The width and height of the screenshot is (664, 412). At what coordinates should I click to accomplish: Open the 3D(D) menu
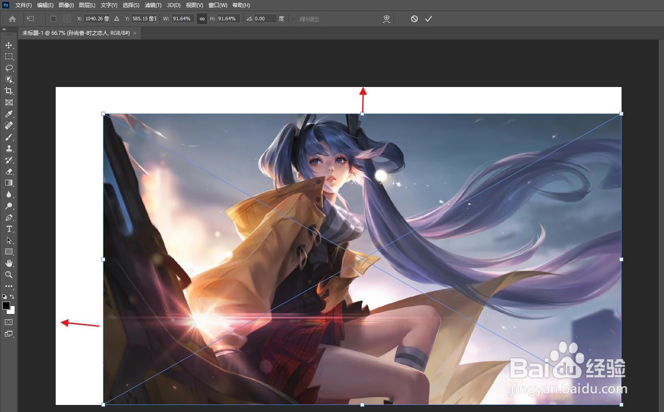[174, 5]
